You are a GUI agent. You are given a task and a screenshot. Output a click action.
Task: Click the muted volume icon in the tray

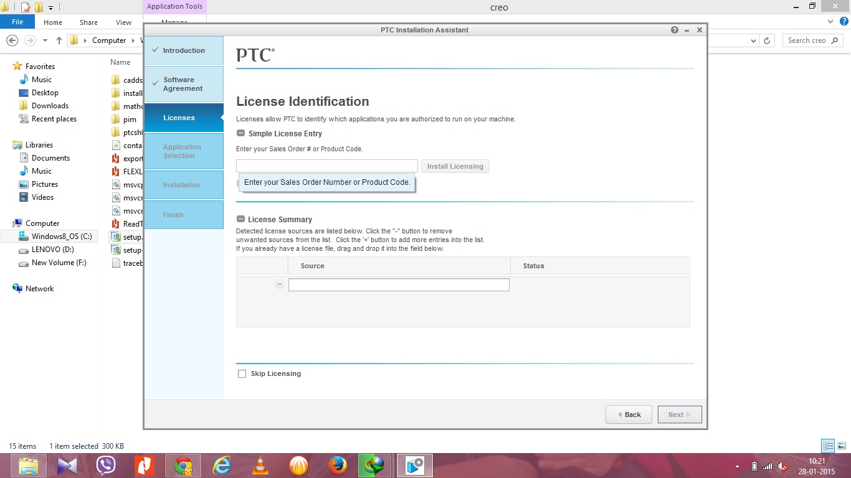coord(782,466)
